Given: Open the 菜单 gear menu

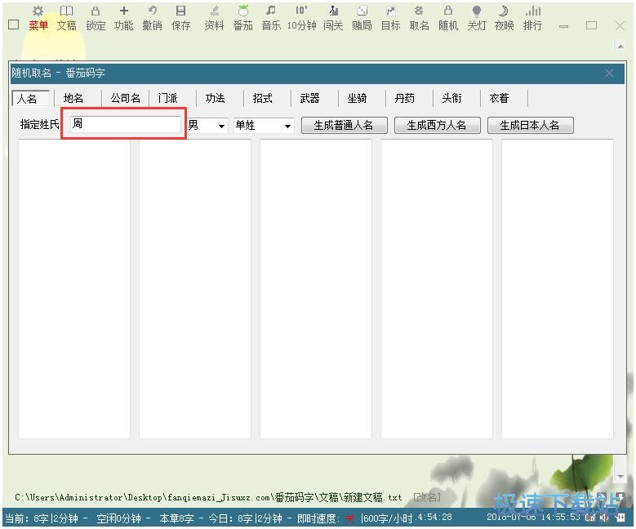Looking at the screenshot, I should point(38,18).
